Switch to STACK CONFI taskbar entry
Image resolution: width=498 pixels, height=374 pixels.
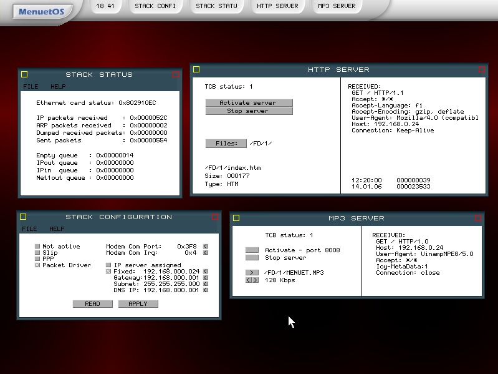[155, 6]
